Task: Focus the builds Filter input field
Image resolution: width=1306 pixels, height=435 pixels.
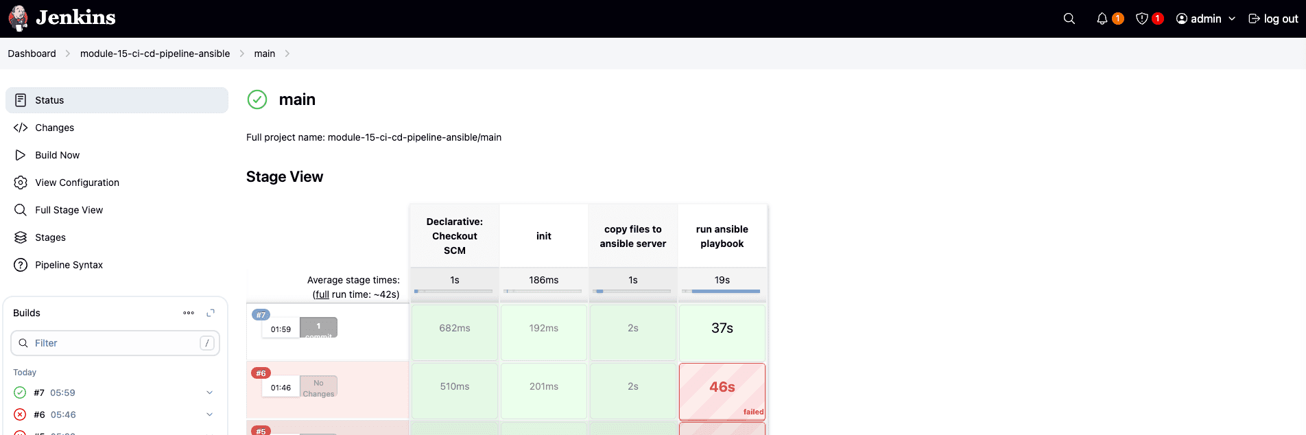Action: coord(115,343)
